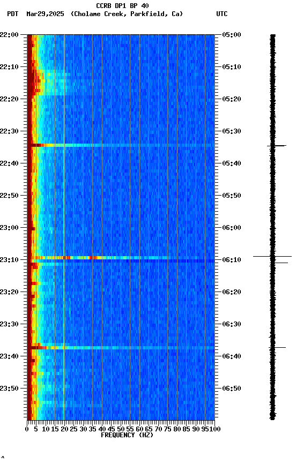The image size is (296, 463).
Task: Click the '23:30' PDT time label
Action: [9, 325]
